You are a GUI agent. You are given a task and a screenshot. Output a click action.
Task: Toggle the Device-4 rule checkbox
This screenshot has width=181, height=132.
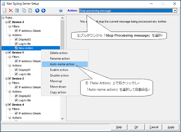(x=10, y=105)
